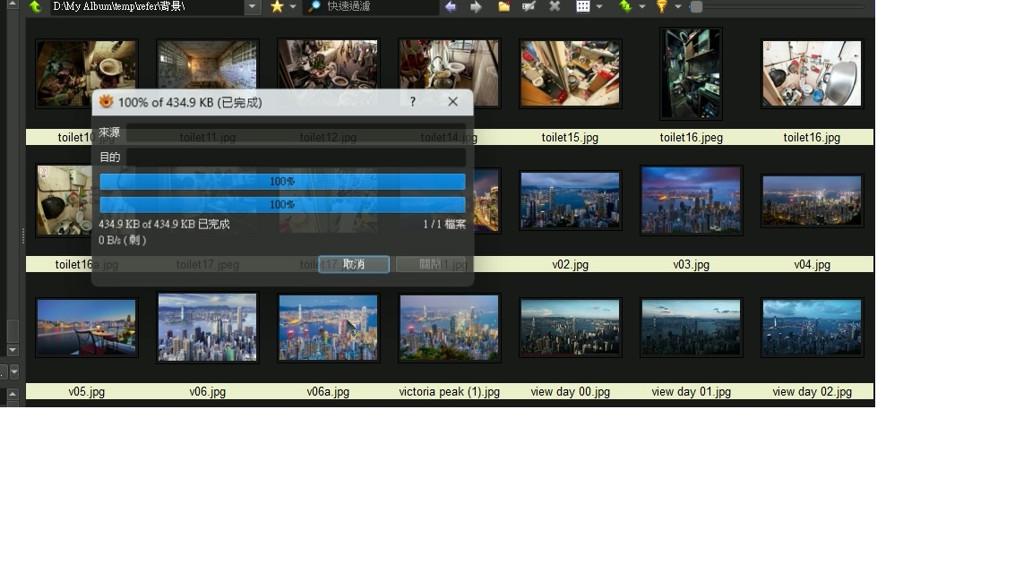This screenshot has width=1032, height=580.
Task: Expand the favorites star dropdown arrow
Action: click(293, 6)
